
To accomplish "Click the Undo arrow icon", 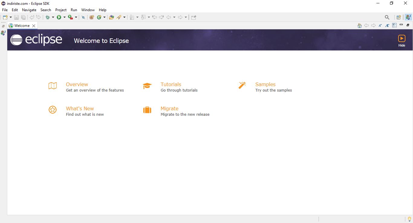I will click(32, 18).
